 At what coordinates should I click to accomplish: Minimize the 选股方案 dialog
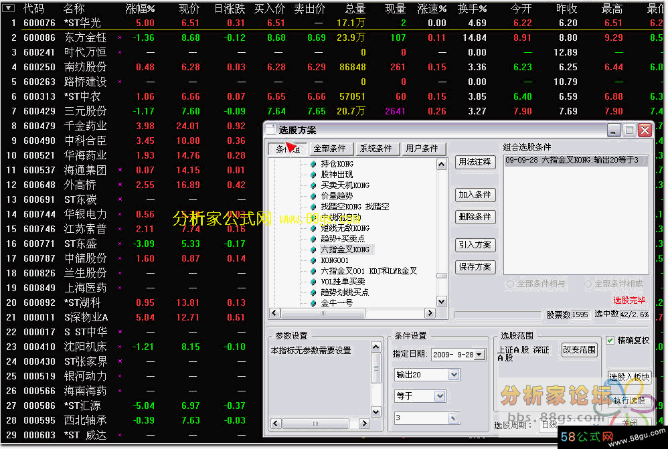click(x=614, y=130)
